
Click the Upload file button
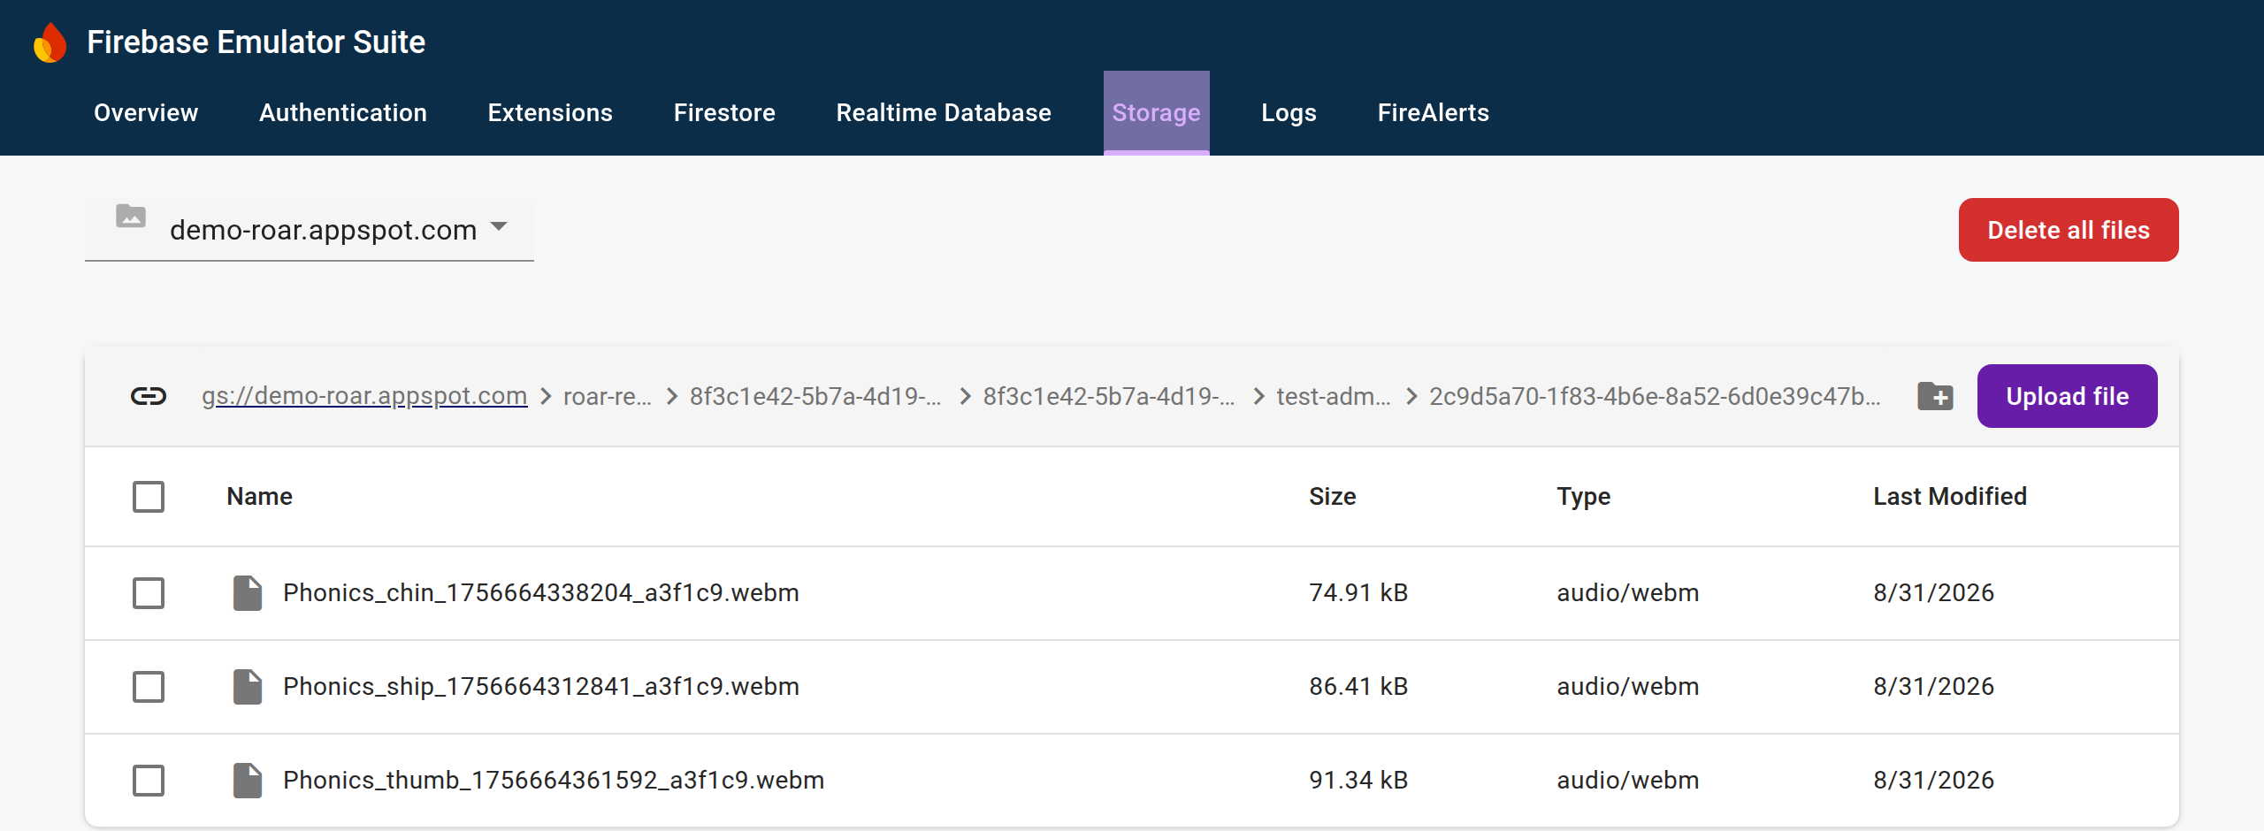tap(2068, 396)
